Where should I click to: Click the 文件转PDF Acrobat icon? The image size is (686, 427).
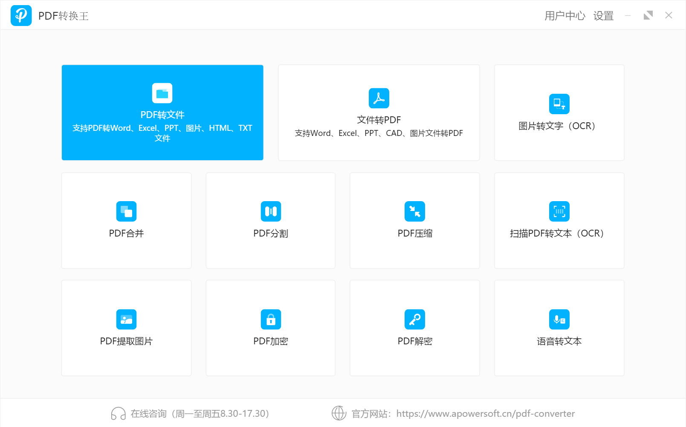pyautogui.click(x=379, y=98)
